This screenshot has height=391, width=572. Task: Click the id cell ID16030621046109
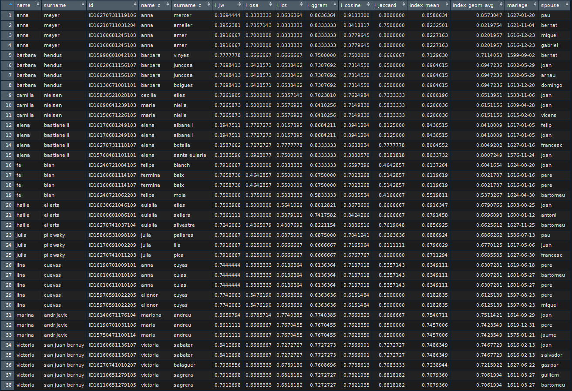point(112,205)
